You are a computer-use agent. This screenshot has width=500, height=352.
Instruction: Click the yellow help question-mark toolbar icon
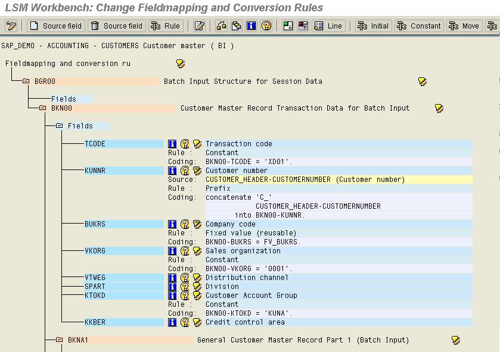tap(266, 26)
